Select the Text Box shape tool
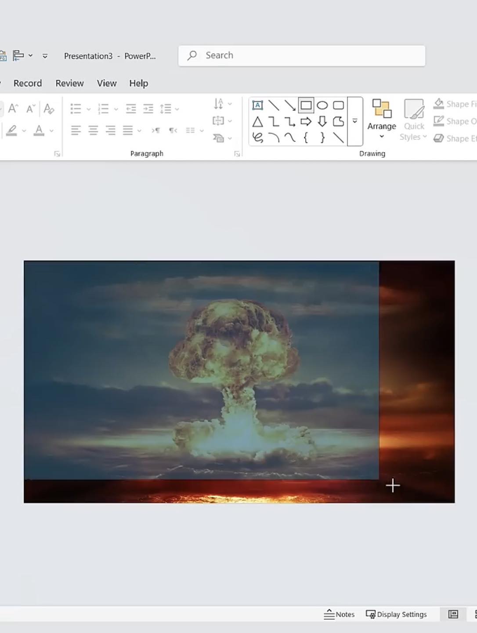Image resolution: width=477 pixels, height=633 pixels. 258,105
